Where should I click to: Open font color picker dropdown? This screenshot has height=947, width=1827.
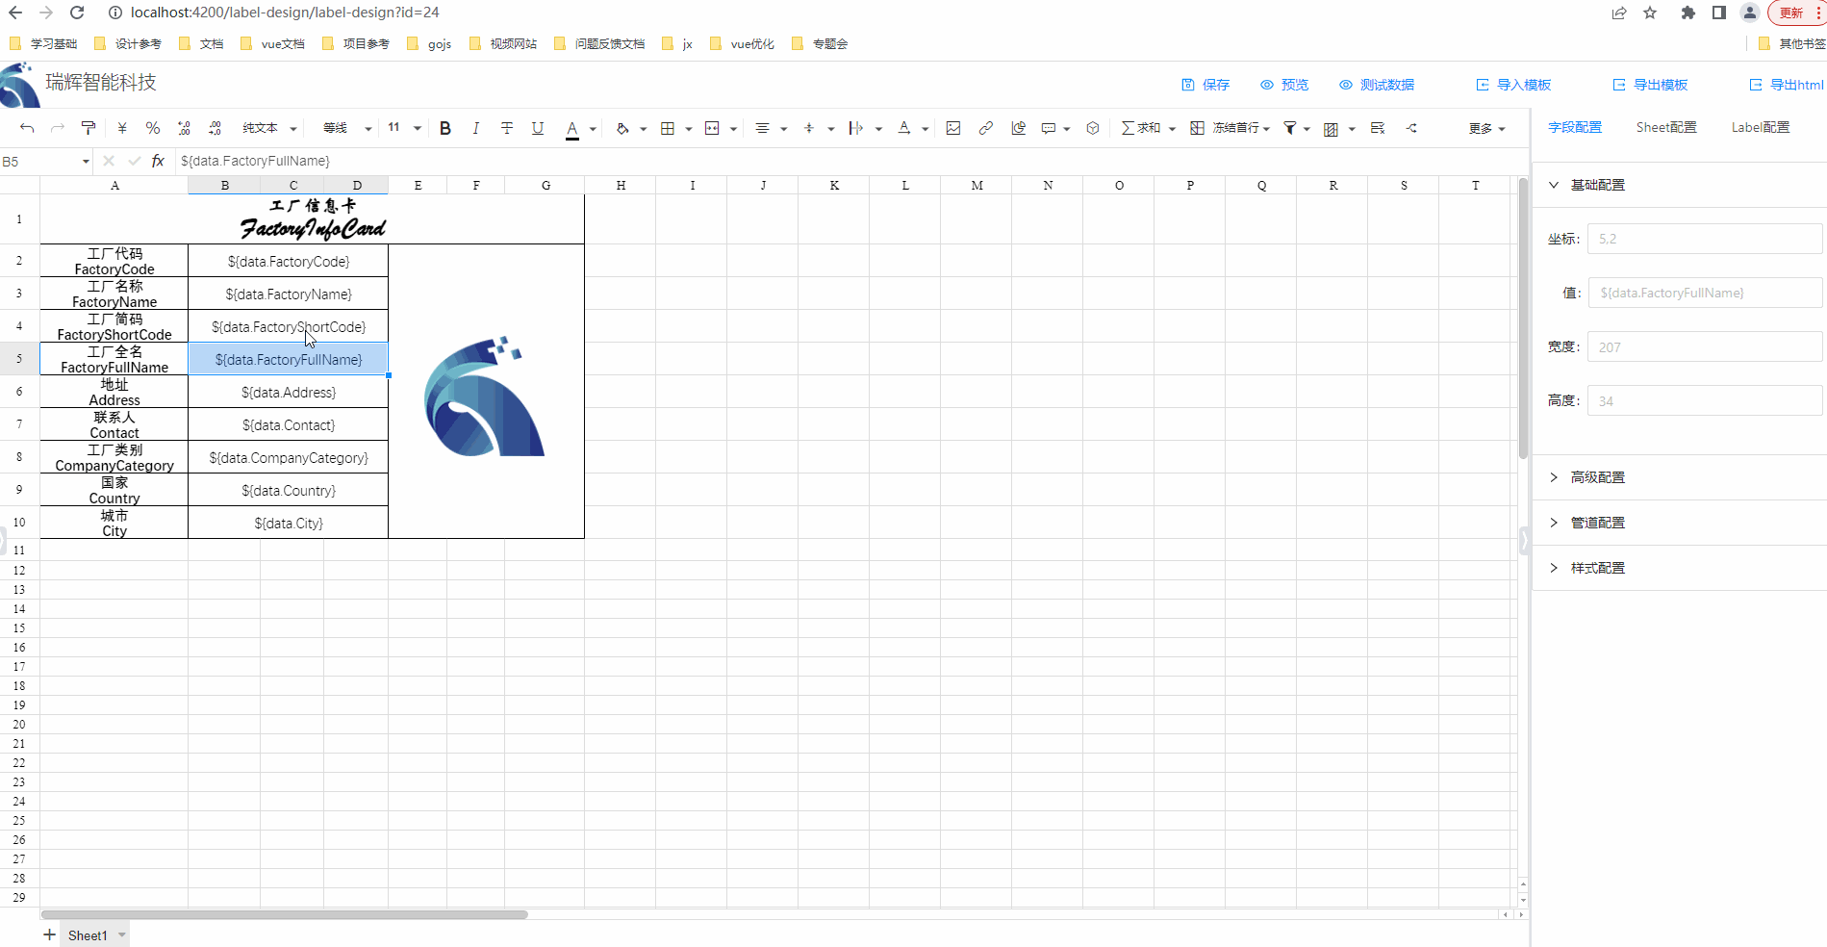pos(593,129)
